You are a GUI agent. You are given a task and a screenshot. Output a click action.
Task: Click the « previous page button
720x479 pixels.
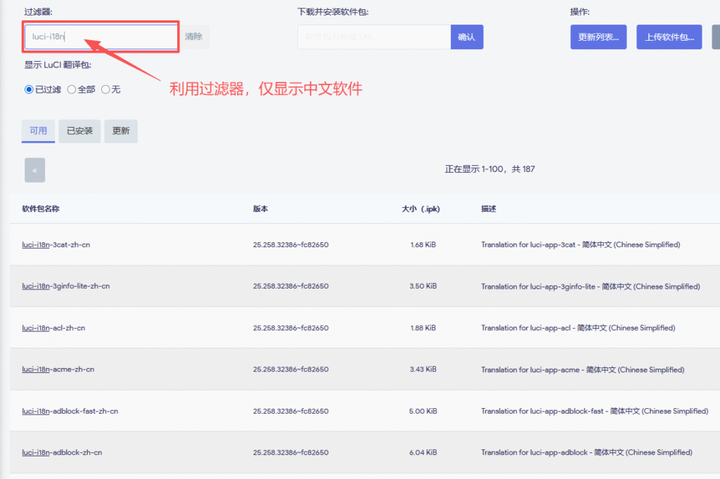coord(34,170)
